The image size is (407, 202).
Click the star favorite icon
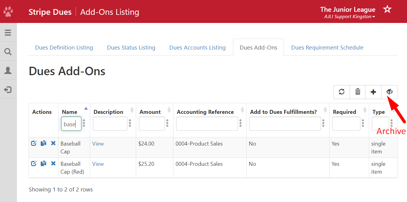(387, 9)
